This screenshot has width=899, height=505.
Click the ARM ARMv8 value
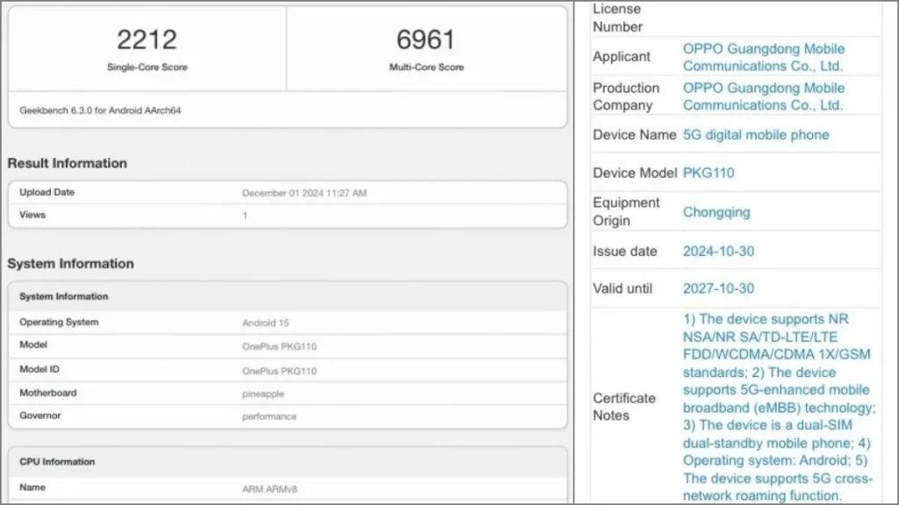pos(270,489)
